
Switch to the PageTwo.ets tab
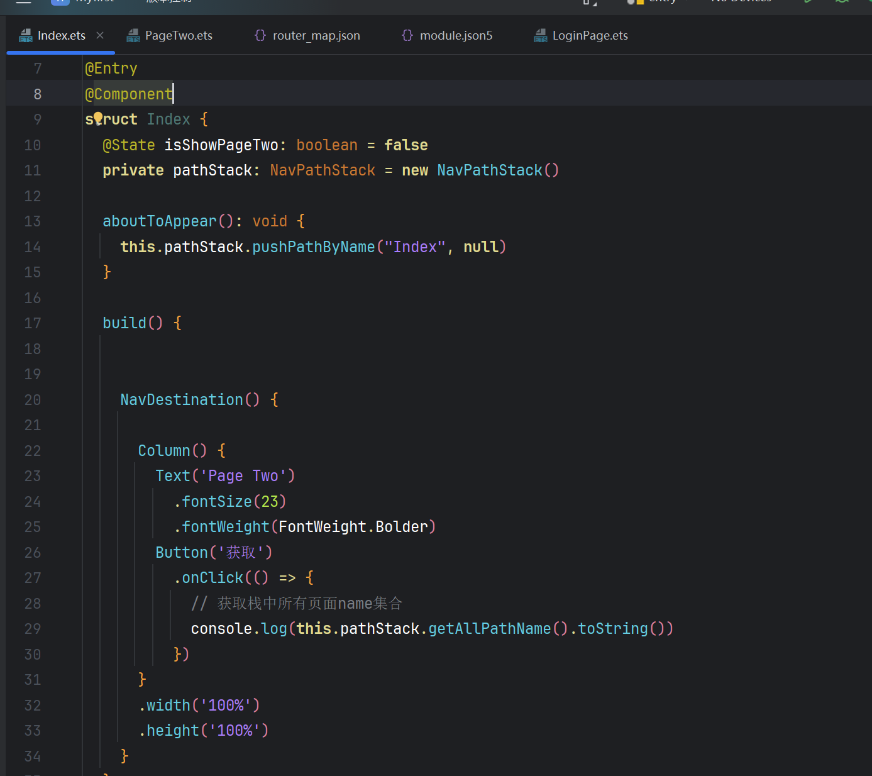click(x=179, y=36)
